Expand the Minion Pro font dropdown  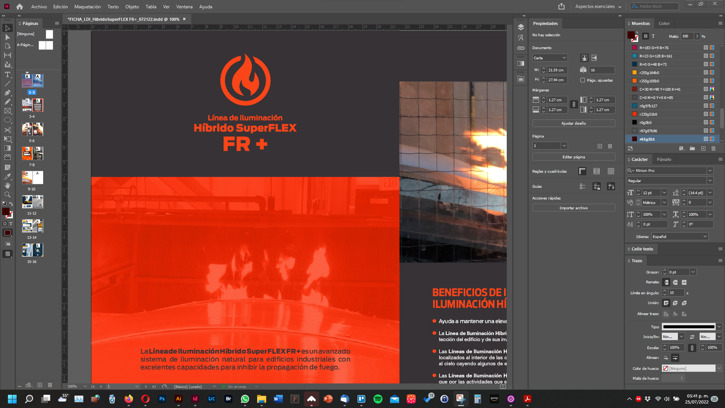coord(710,170)
